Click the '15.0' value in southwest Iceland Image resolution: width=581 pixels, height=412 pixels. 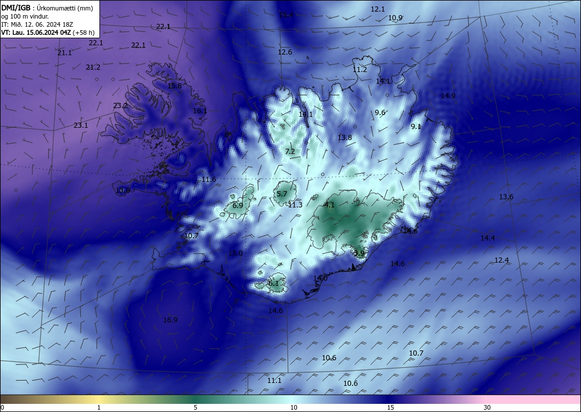(x=235, y=253)
